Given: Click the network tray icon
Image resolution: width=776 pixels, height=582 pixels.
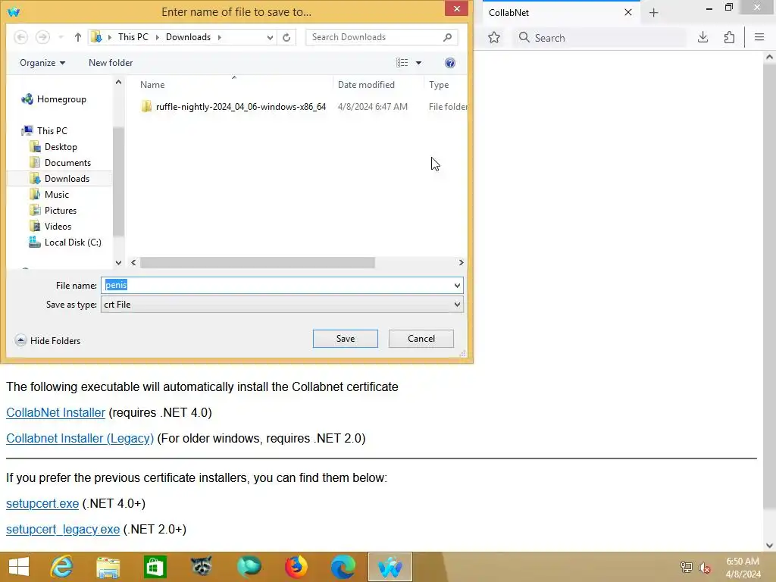Looking at the screenshot, I should click(x=686, y=568).
